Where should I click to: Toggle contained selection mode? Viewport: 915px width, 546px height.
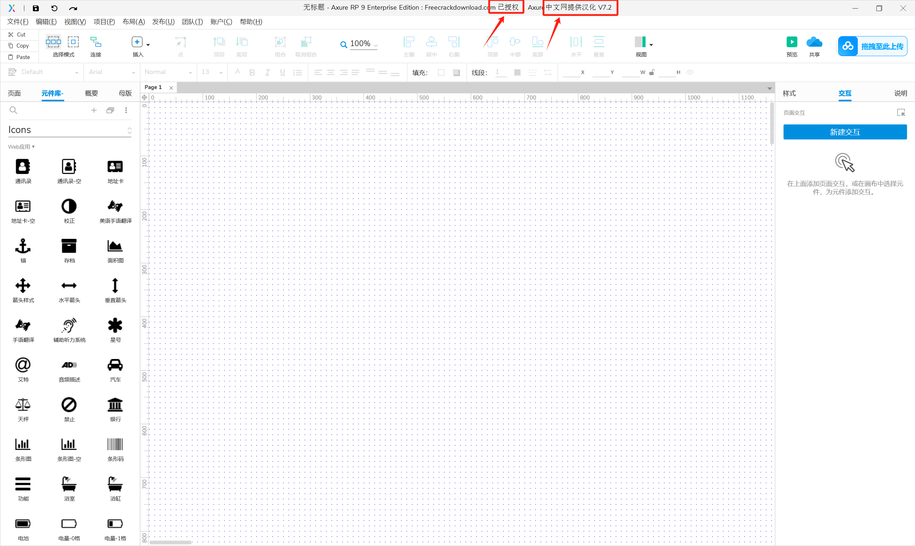pos(73,42)
